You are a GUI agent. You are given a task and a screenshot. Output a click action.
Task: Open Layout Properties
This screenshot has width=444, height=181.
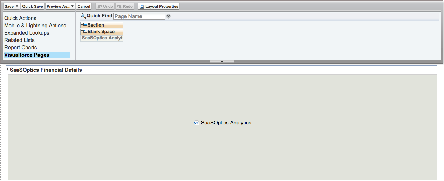(x=159, y=6)
